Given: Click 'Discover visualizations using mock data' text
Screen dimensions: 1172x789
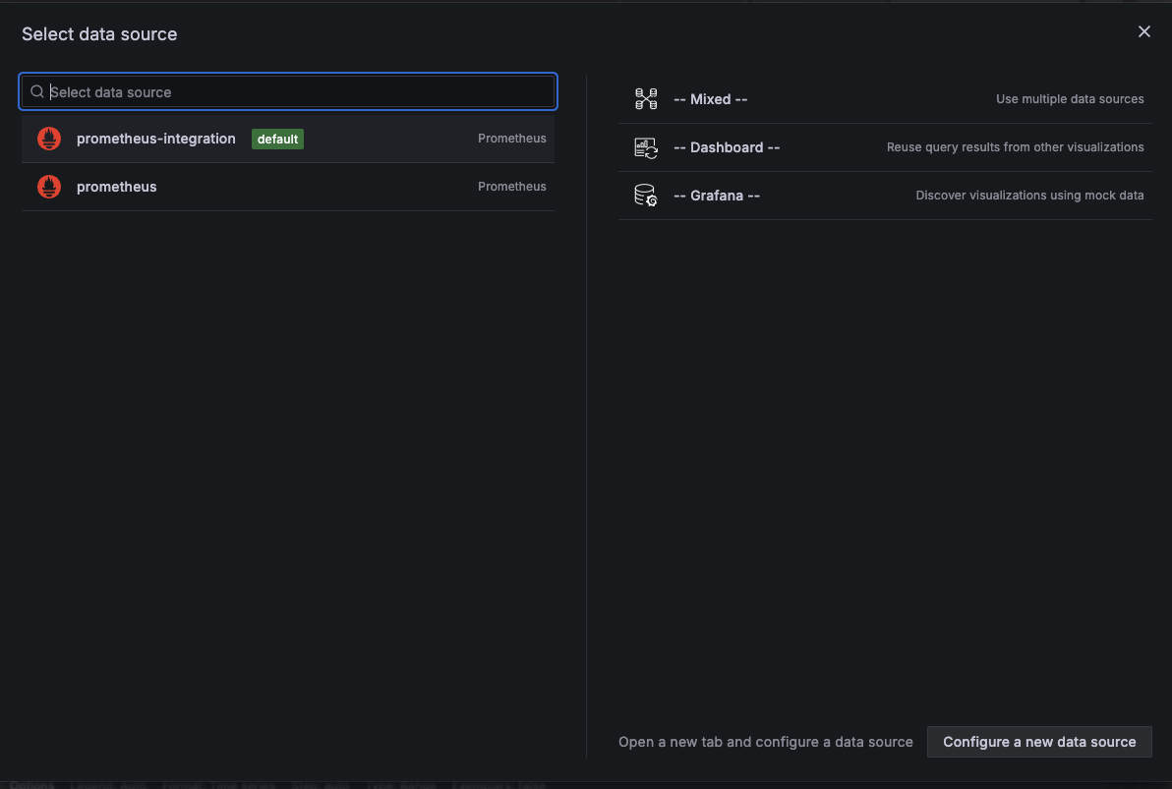Looking at the screenshot, I should coord(1029,195).
